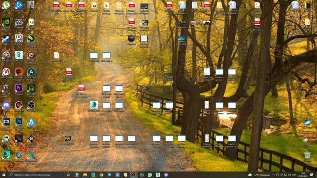Screen dimensions: 317x178
Task: Select the Bandicam desktop shortcut
Action: pos(19,106)
